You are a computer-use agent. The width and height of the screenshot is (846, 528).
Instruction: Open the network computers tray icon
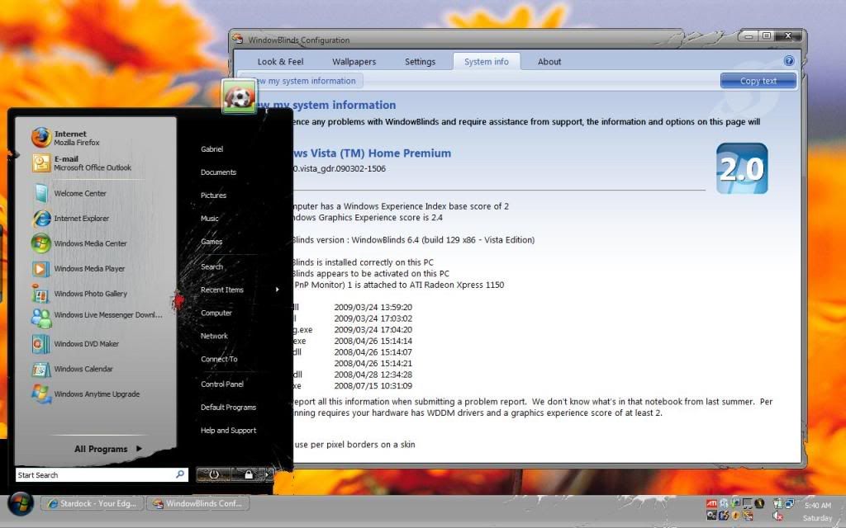(x=789, y=504)
